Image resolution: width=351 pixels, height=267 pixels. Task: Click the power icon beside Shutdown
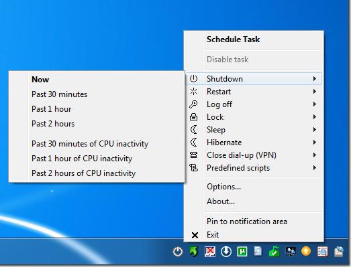[x=194, y=78]
